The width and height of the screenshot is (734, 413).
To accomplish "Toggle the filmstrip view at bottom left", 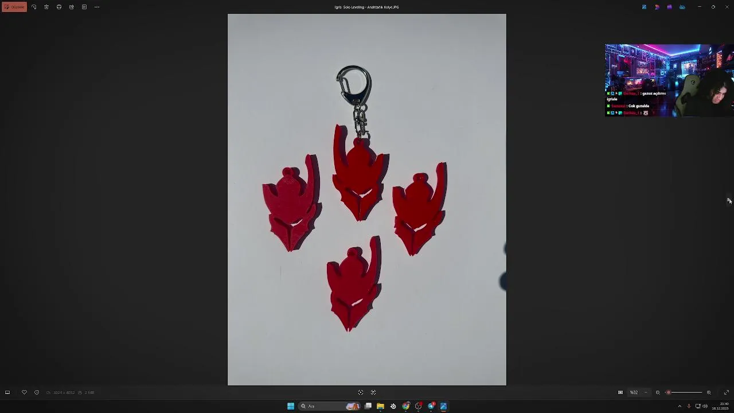I will coord(7,392).
